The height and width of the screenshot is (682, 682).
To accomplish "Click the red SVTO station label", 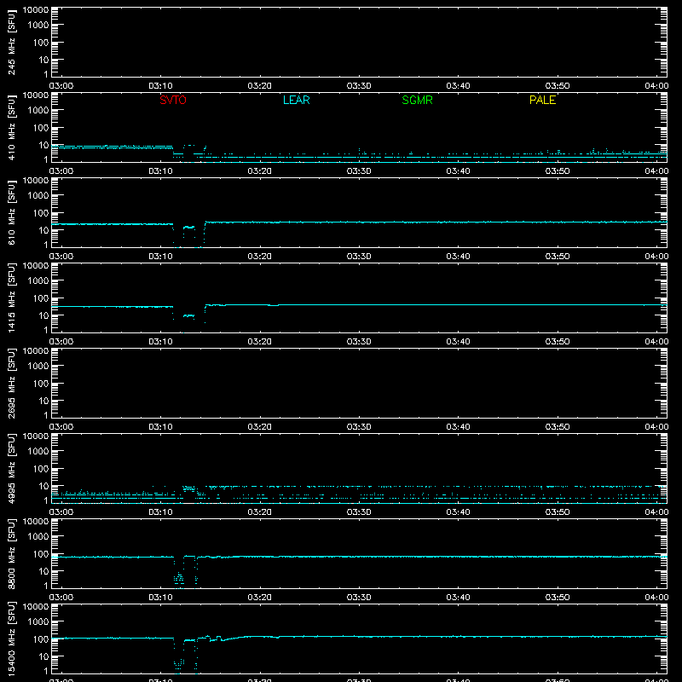I will pyautogui.click(x=173, y=100).
